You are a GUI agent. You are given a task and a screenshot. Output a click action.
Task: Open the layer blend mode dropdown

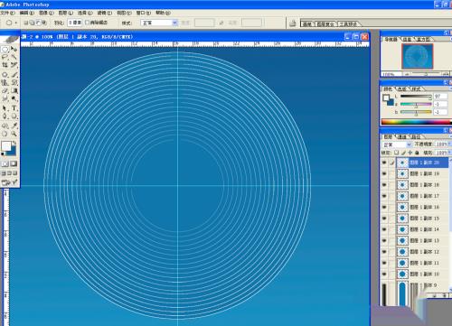click(410, 144)
